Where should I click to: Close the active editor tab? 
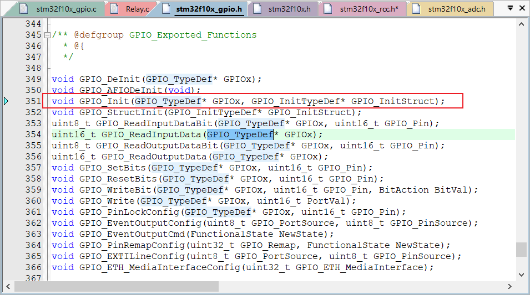point(522,8)
